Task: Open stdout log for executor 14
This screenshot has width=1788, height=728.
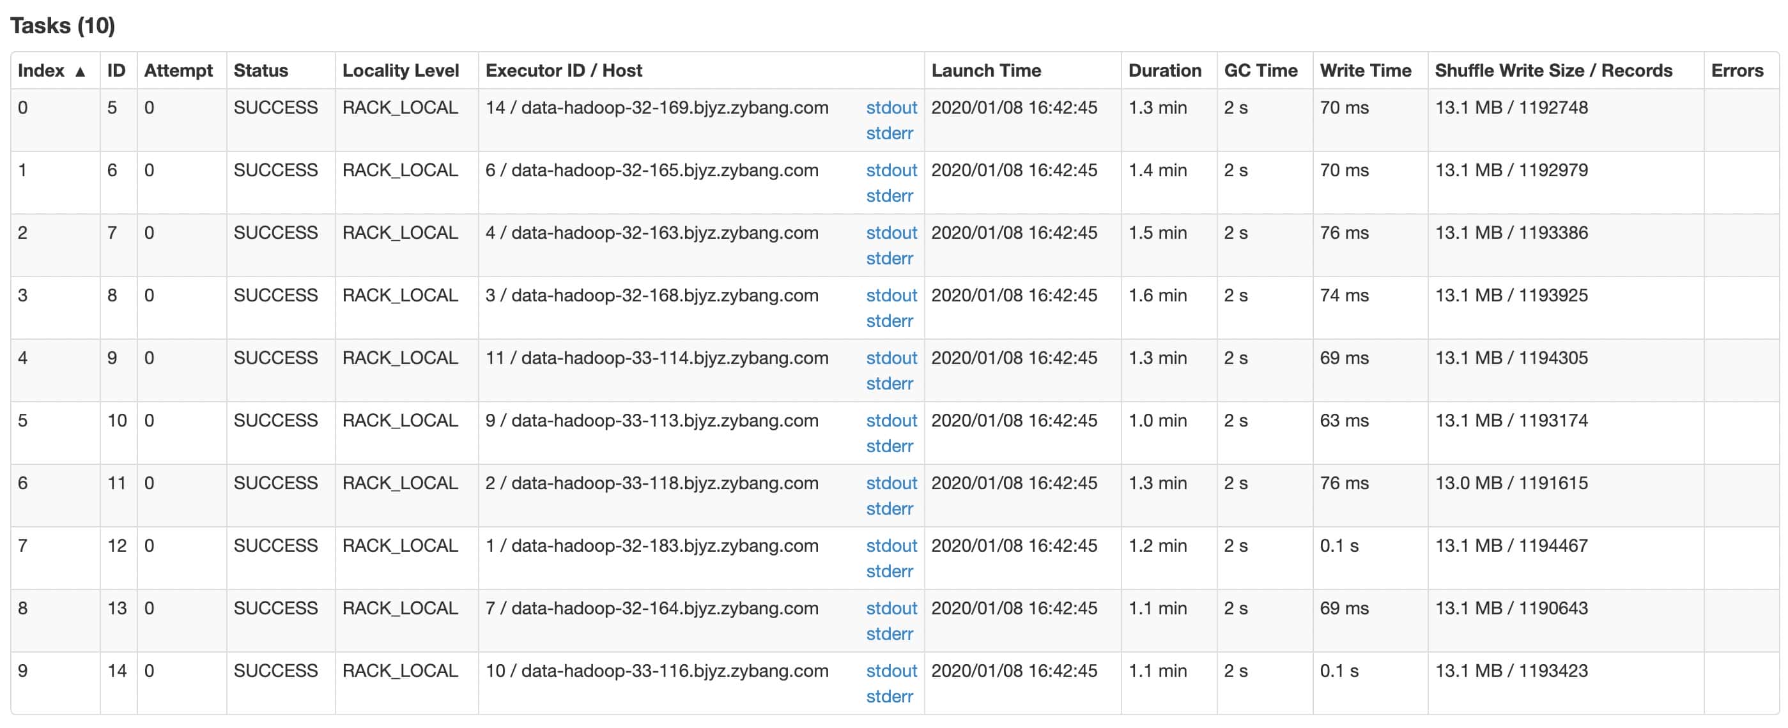Action: (x=891, y=108)
